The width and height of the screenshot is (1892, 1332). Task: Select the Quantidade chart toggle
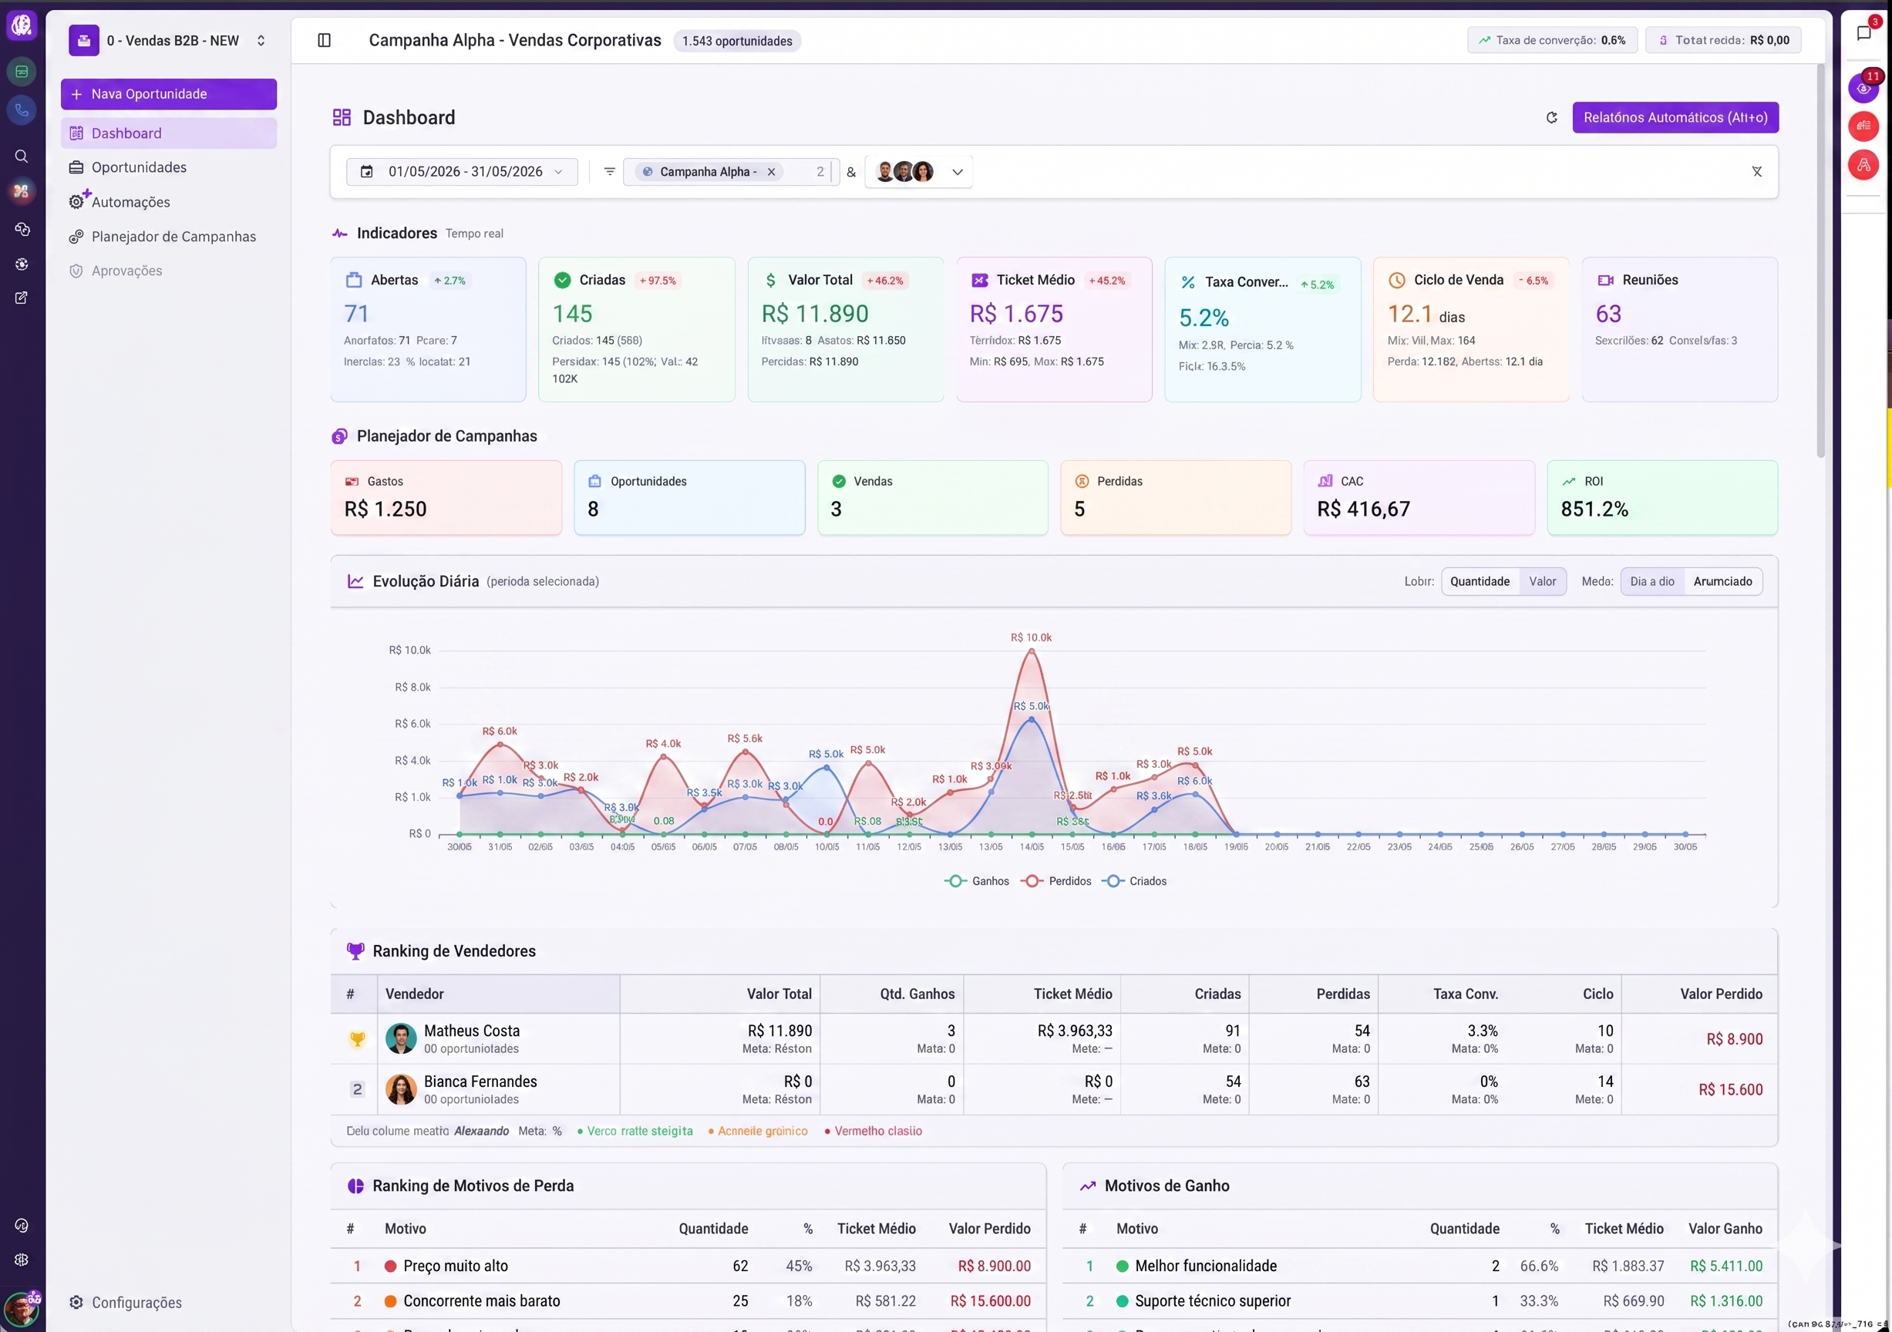click(1480, 581)
